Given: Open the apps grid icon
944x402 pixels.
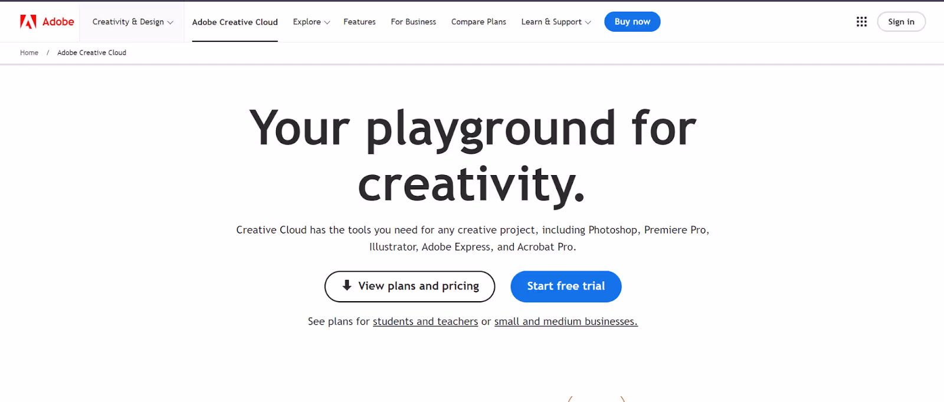Looking at the screenshot, I should pyautogui.click(x=861, y=22).
